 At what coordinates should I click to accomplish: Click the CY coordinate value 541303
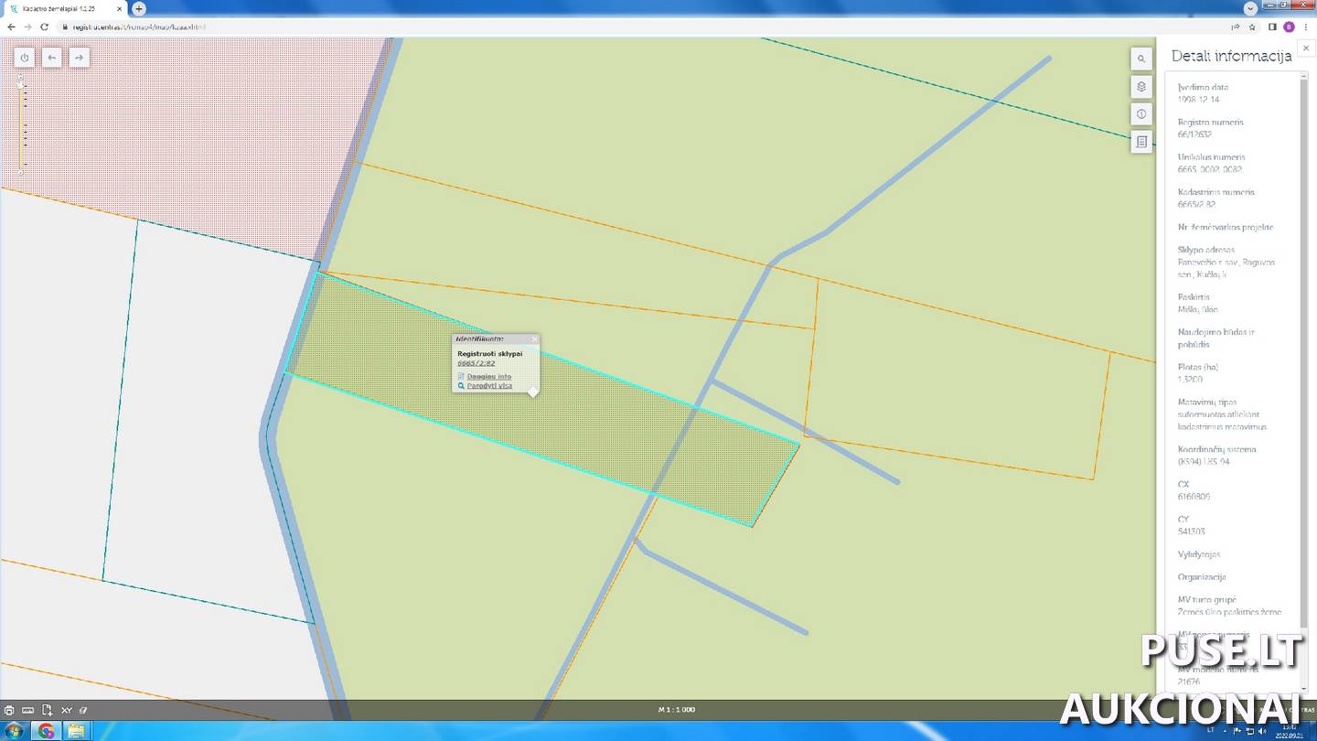tap(1192, 532)
